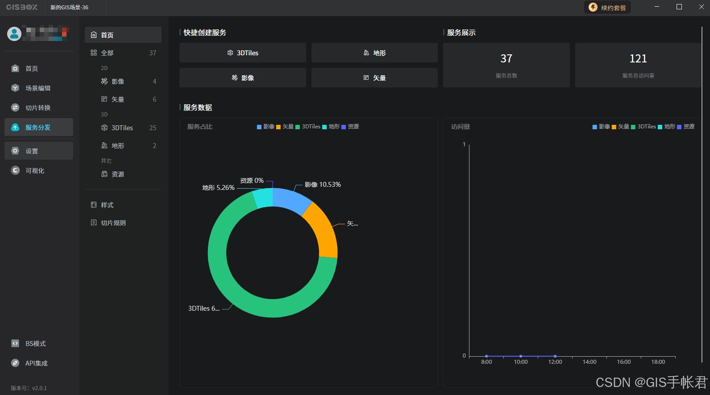Create a 3DTiles service quickly

(x=243, y=53)
